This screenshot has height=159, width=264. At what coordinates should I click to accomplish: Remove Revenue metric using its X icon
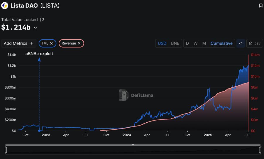[x=79, y=43]
